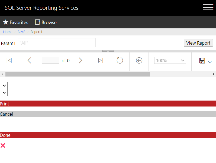Go back to parent report
216x163 pixels.
pyautogui.click(x=139, y=61)
